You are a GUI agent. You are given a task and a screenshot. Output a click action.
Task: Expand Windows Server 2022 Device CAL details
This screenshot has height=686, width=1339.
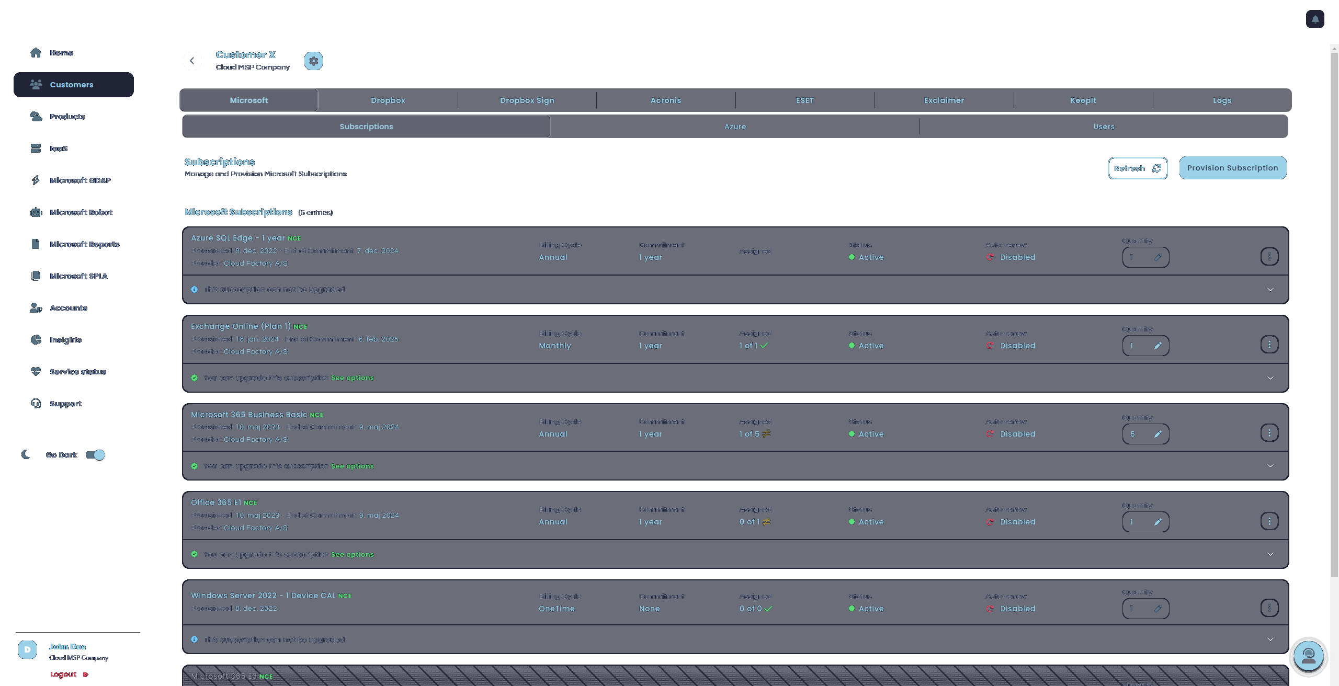click(1270, 639)
